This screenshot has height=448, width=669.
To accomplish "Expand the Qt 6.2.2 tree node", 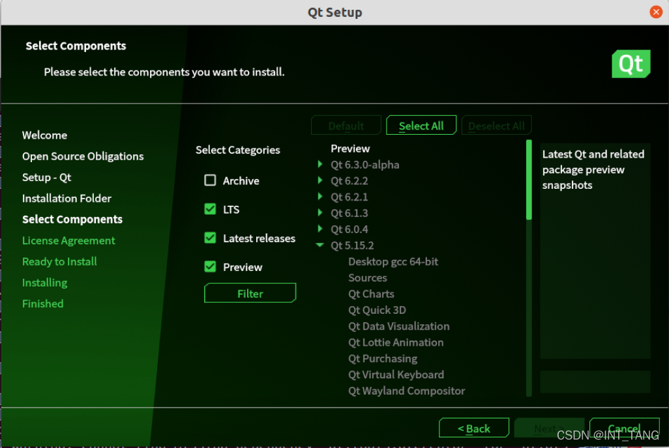I will pos(320,180).
